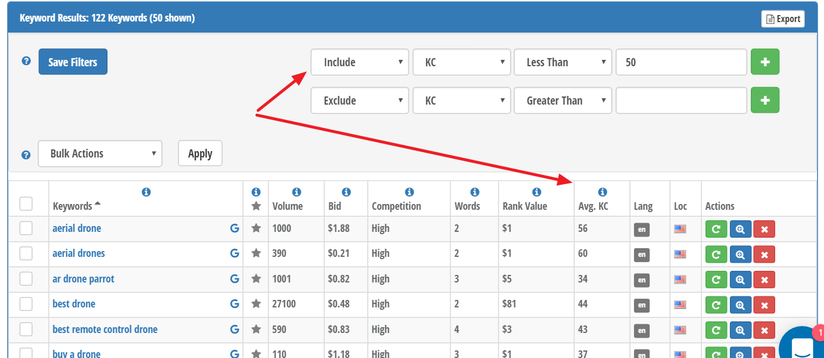Sort by the Volume column header
824x358 pixels.
(288, 206)
